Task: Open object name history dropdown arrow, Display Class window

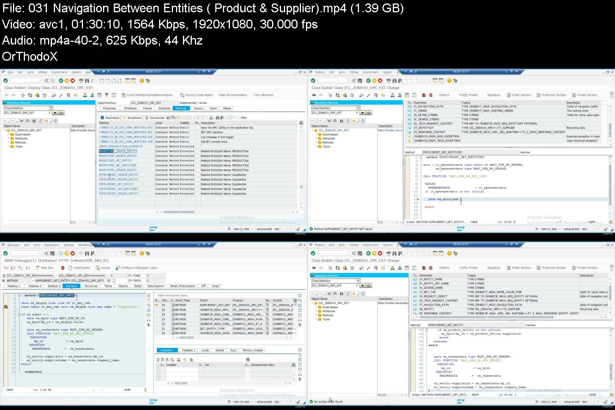Action: point(55,113)
